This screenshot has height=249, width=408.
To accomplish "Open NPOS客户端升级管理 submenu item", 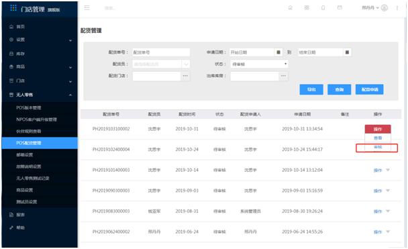I will coord(40,119).
